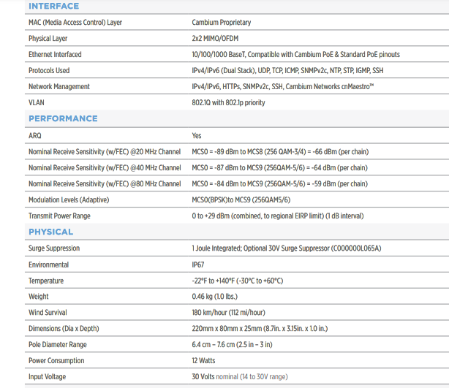Click the Transmit Power Range value
Screen dimensions: 449x388
click(277, 216)
